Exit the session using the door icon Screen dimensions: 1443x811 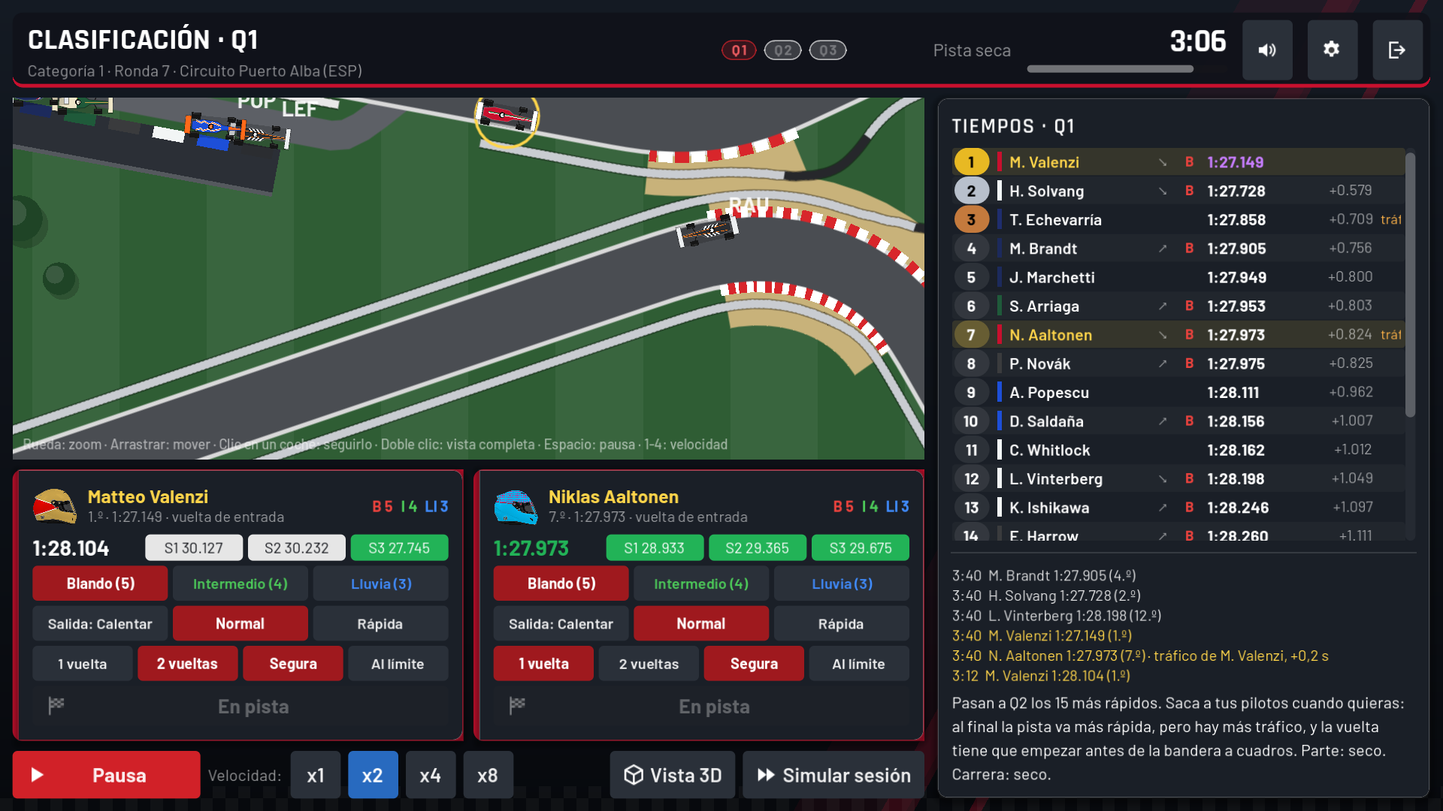(x=1397, y=50)
